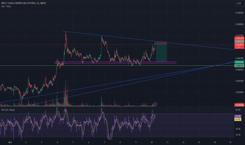
Task: Click the green 0.006176 horizontal line label
Action: 239,66
